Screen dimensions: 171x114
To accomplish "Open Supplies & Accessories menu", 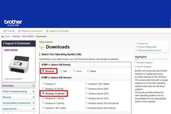I will [x=30, y=31].
